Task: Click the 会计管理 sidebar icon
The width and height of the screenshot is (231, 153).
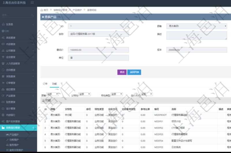Action: coord(3,109)
